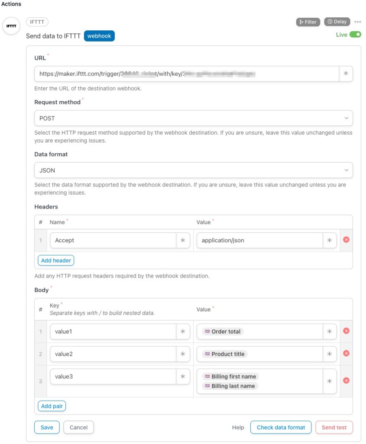366x444 pixels.
Task: Click inside the webhook URL field
Action: click(x=173, y=74)
